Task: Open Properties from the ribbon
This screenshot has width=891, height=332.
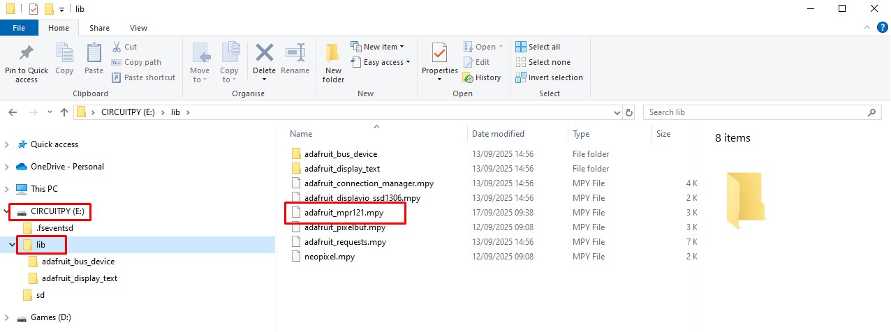Action: click(439, 54)
